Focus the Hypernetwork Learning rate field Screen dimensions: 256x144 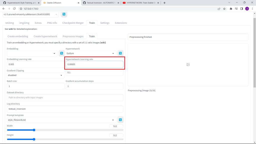94,64
